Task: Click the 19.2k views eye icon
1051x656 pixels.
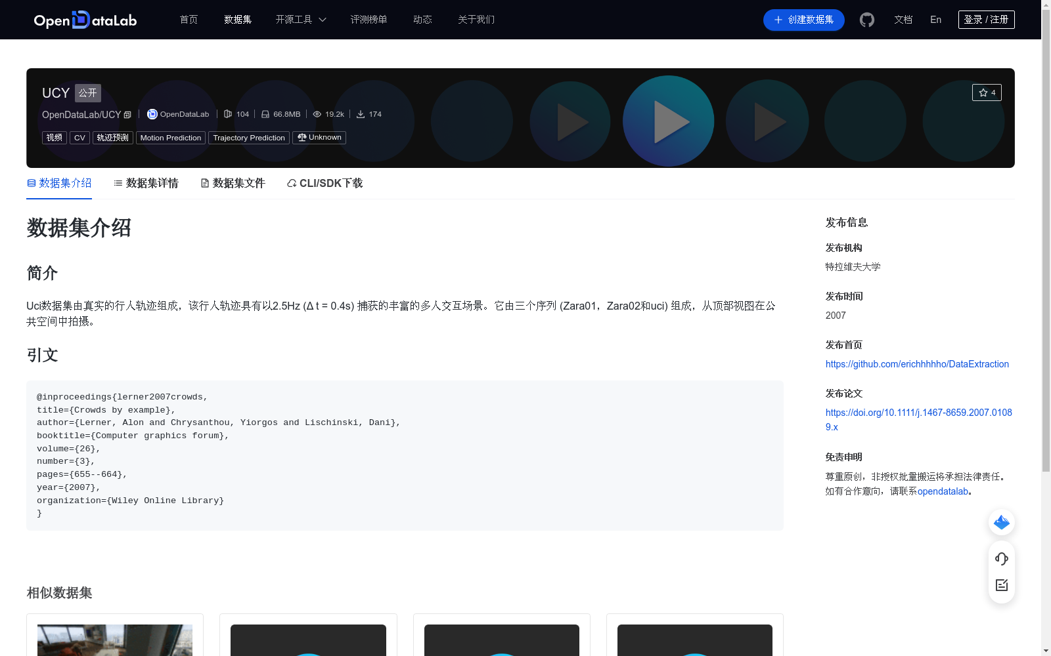Action: (317, 114)
